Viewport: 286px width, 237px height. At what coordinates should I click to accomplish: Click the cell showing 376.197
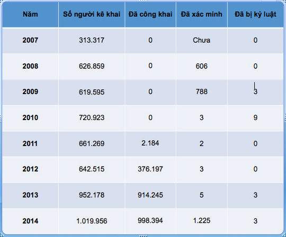click(150, 169)
